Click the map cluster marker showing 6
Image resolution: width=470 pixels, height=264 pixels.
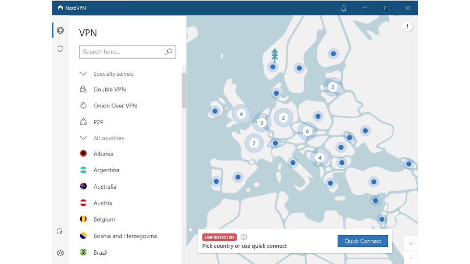point(307,131)
